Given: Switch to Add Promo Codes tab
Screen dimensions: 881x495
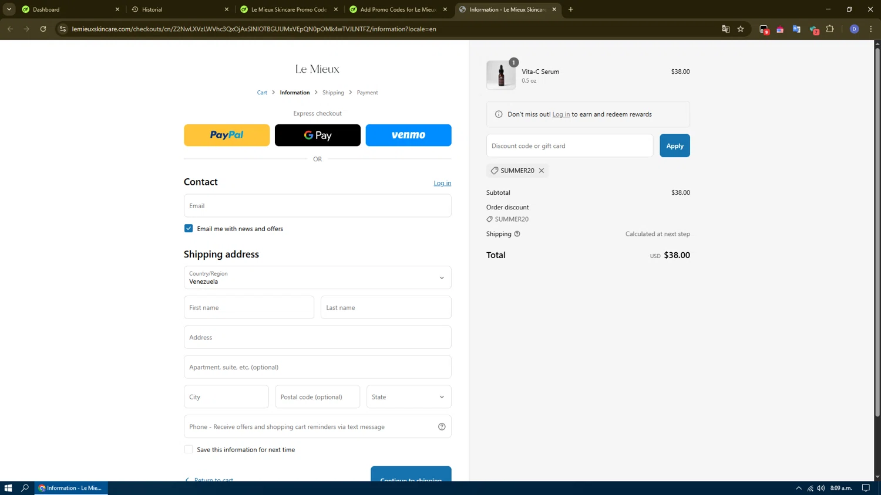Looking at the screenshot, I should pyautogui.click(x=398, y=9).
